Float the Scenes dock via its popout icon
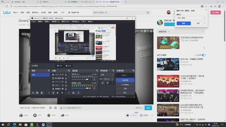 [x=49, y=71]
